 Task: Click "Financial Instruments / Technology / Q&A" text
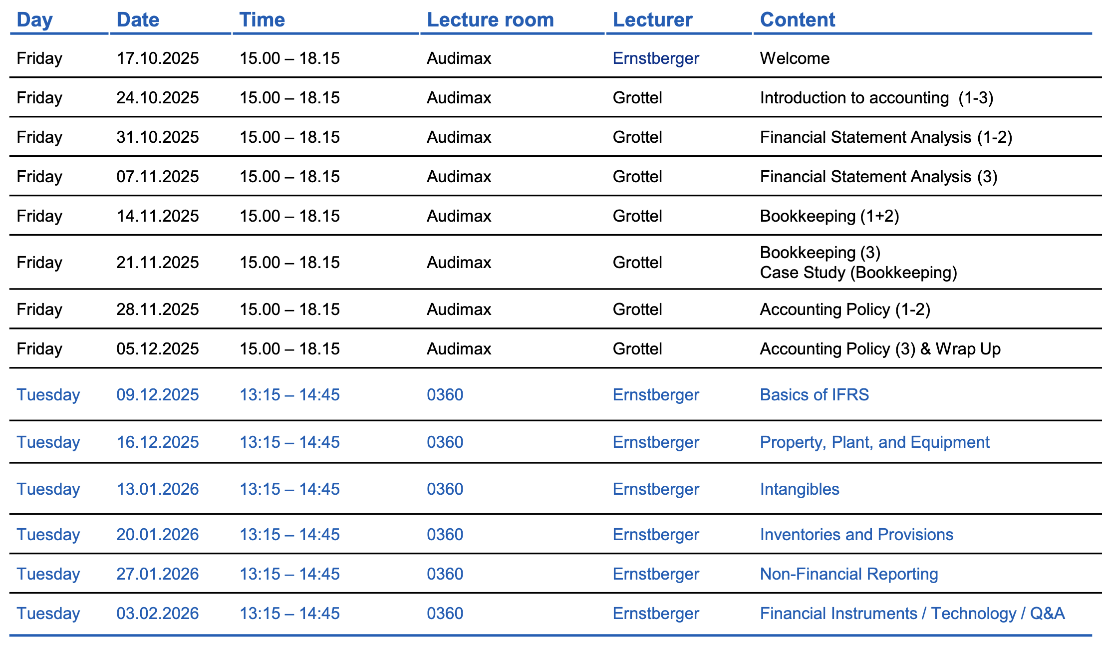912,614
